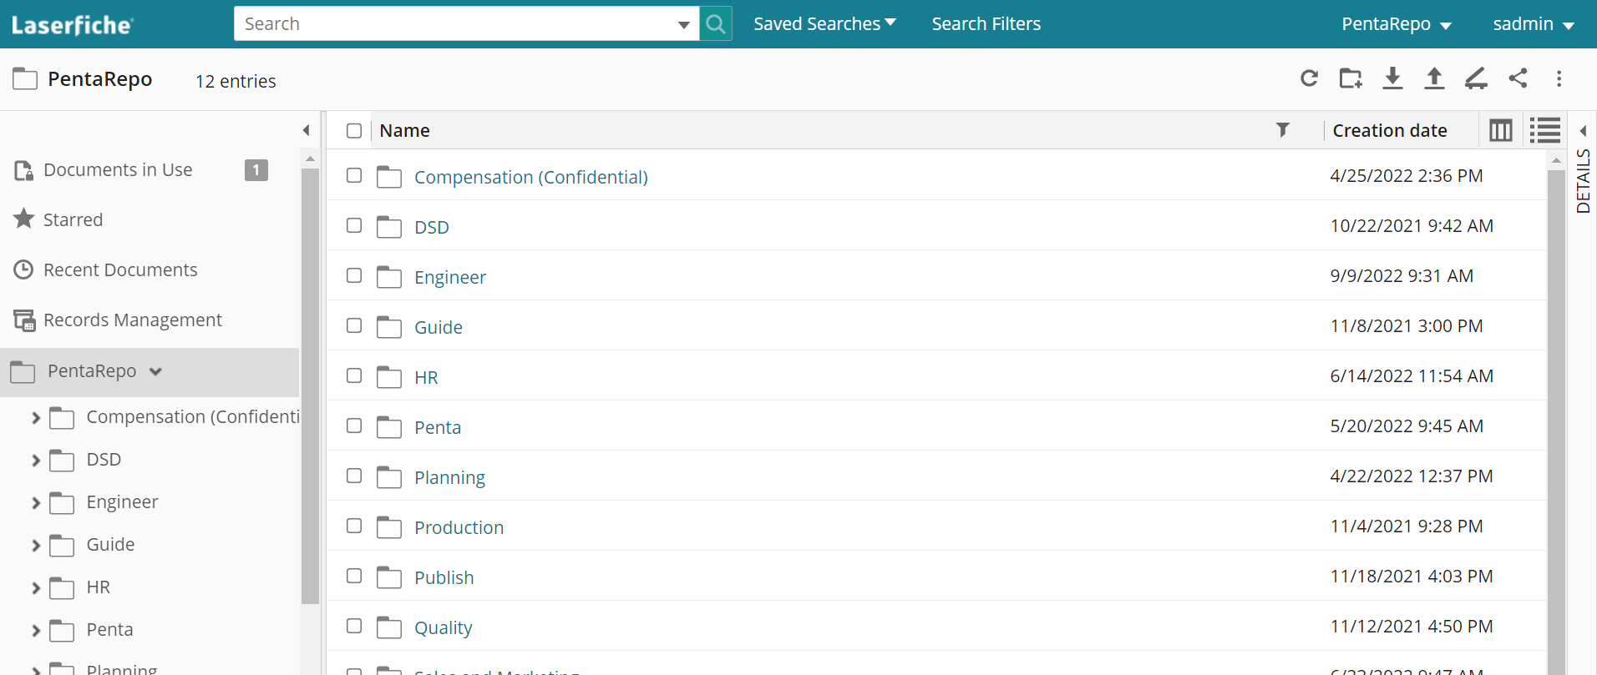Viewport: 1597px width, 675px height.
Task: Click the Documents in Use icon
Action: point(23,170)
